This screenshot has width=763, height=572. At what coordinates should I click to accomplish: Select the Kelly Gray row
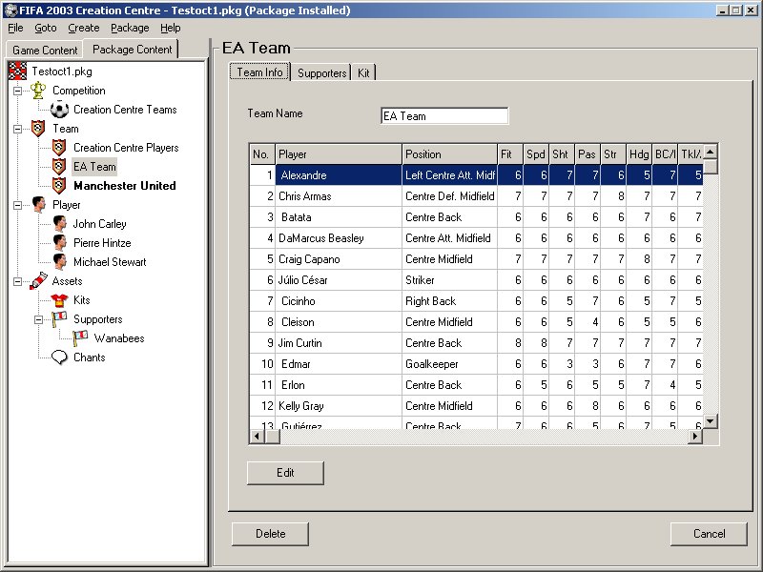(x=476, y=406)
